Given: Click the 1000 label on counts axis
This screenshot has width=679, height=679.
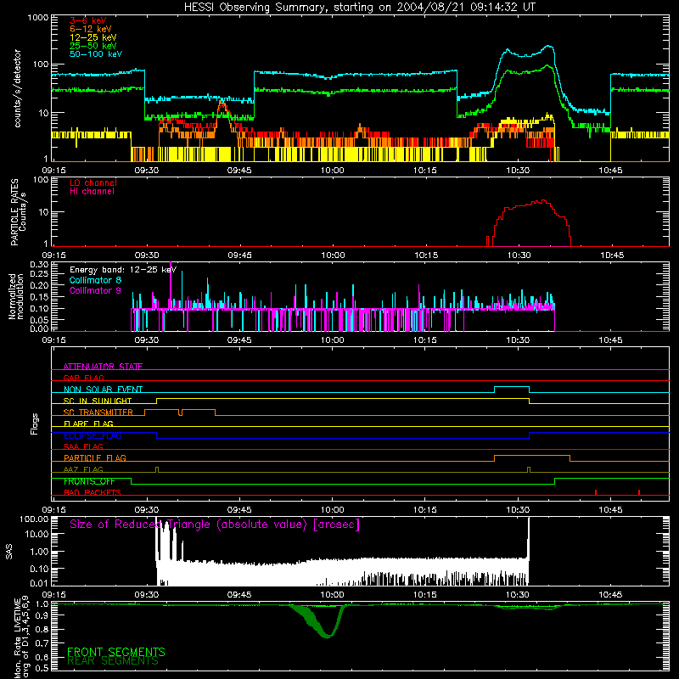Looking at the screenshot, I should [x=37, y=18].
